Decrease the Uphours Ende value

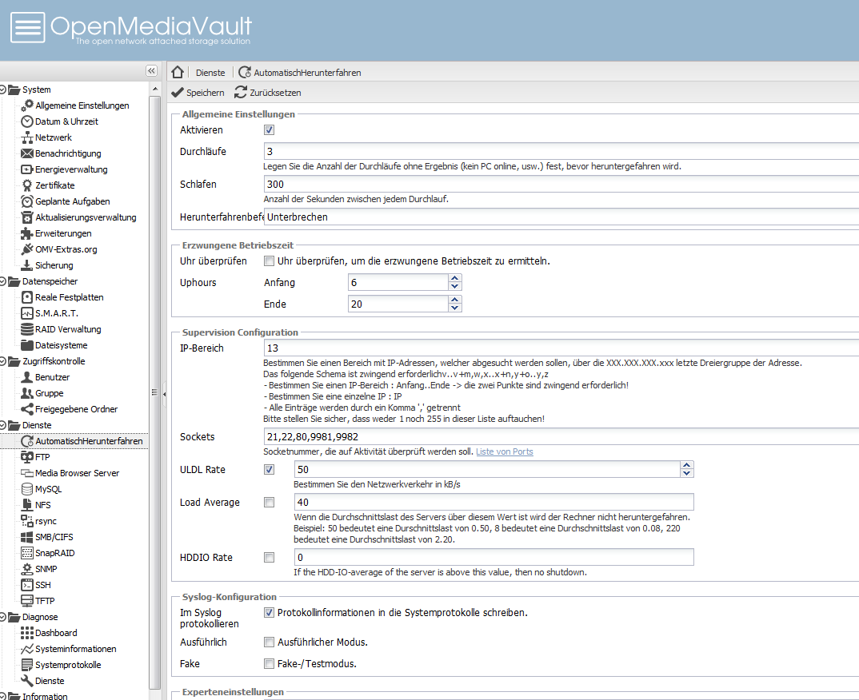[x=455, y=308]
